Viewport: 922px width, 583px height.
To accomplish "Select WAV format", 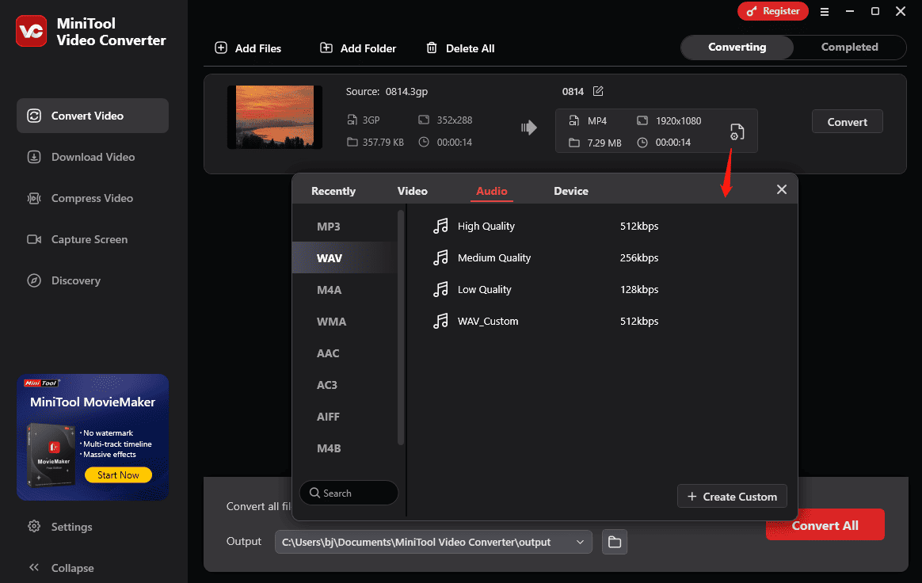I will pos(345,257).
